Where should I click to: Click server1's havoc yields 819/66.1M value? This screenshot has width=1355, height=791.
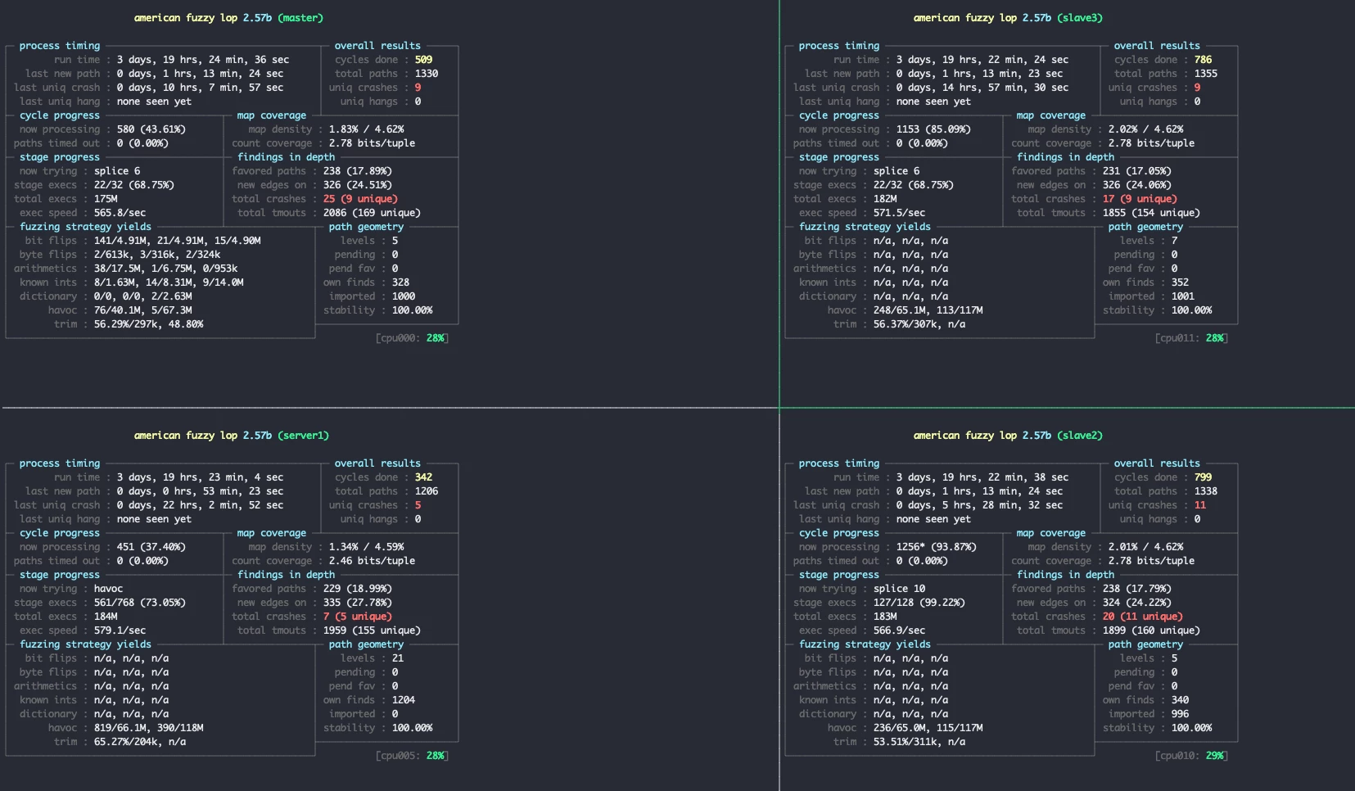coord(148,728)
